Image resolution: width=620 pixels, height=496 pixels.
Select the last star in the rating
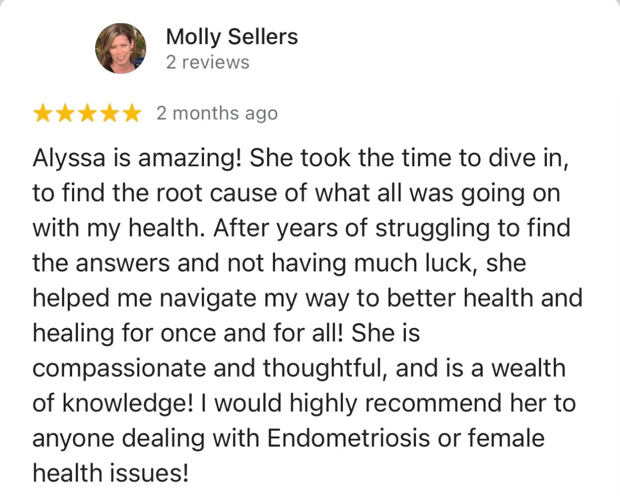[x=131, y=114]
